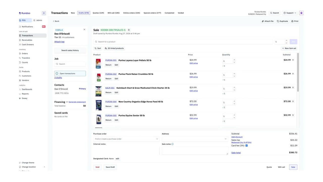The image size is (323, 182).
Task: Switch to Admin mode
Action: coord(38,20)
